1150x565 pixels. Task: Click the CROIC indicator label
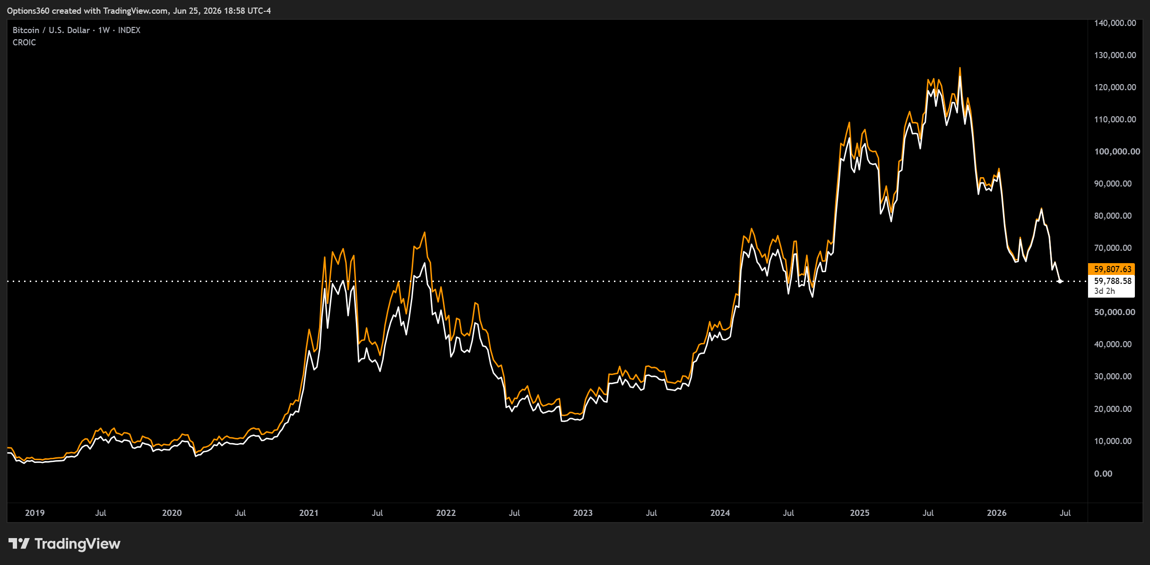(x=24, y=43)
